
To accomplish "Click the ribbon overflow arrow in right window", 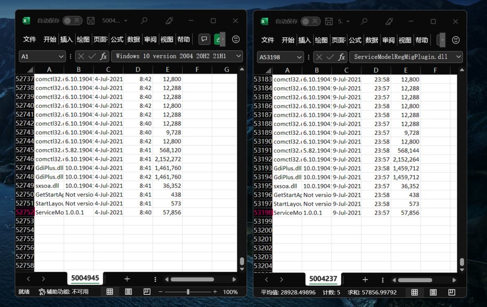I will [x=442, y=40].
